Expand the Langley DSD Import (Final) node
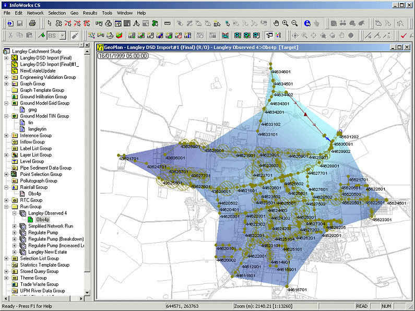Image resolution: width=415 pixels, height=311 pixels. [6, 58]
